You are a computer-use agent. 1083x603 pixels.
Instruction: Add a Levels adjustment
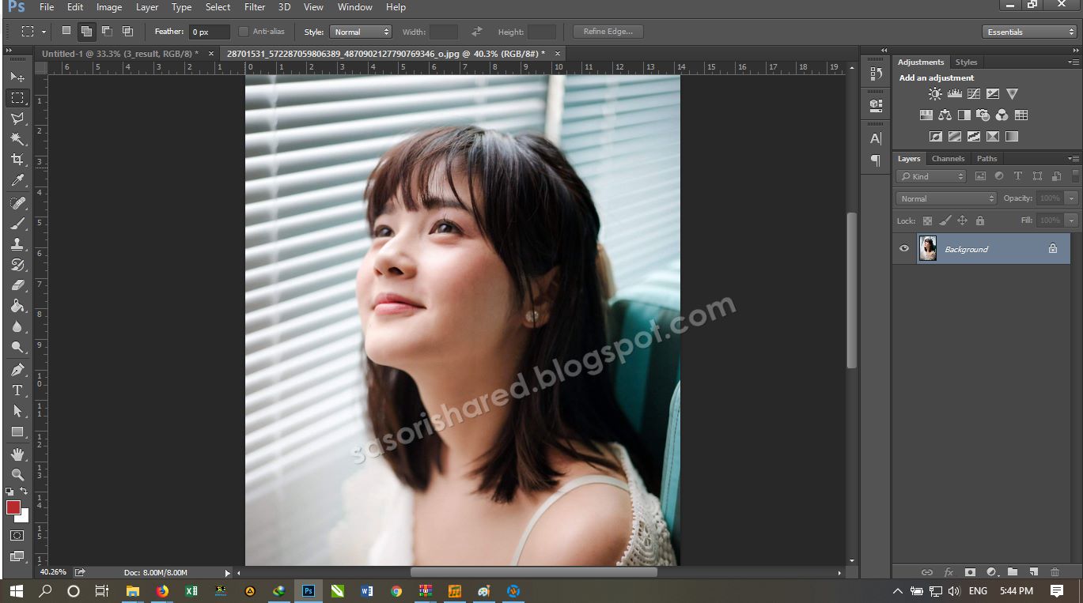click(x=955, y=94)
